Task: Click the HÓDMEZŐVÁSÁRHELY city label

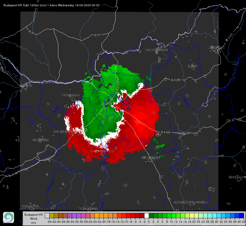Action: pos(191,202)
